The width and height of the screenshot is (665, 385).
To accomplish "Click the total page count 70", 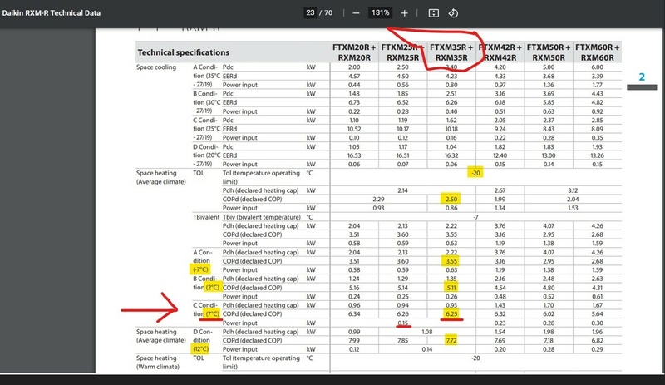I will click(x=328, y=13).
